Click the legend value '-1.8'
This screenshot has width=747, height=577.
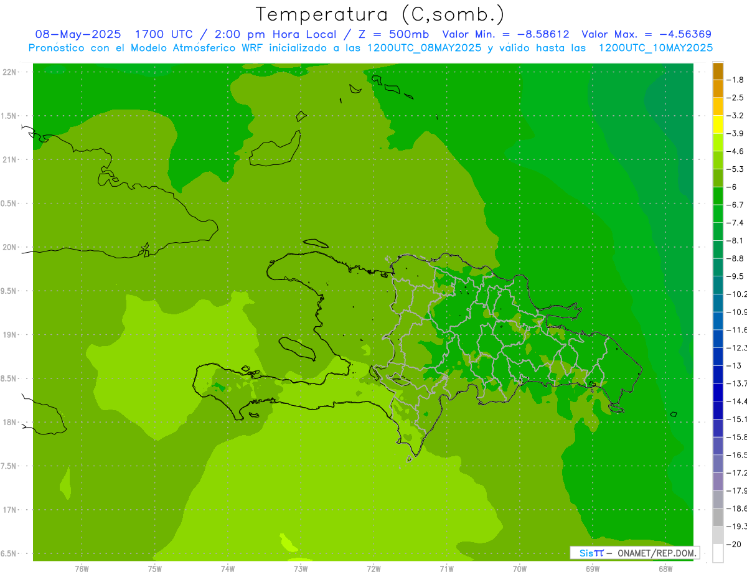736,80
